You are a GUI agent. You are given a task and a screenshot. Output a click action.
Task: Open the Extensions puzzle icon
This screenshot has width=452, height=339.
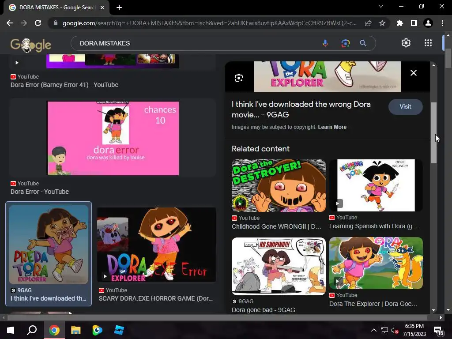[x=400, y=23]
